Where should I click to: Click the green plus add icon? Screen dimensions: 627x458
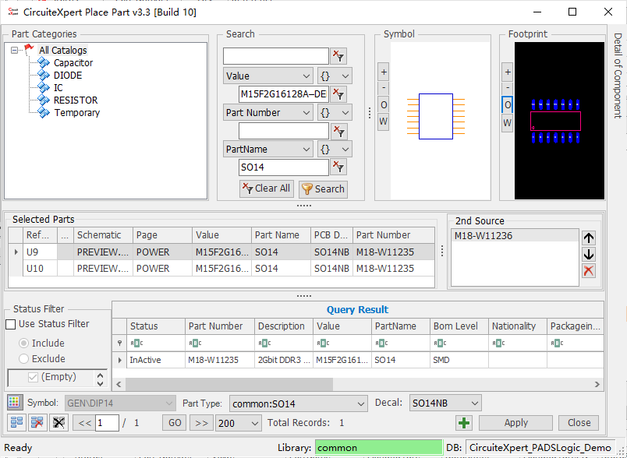[x=464, y=423]
